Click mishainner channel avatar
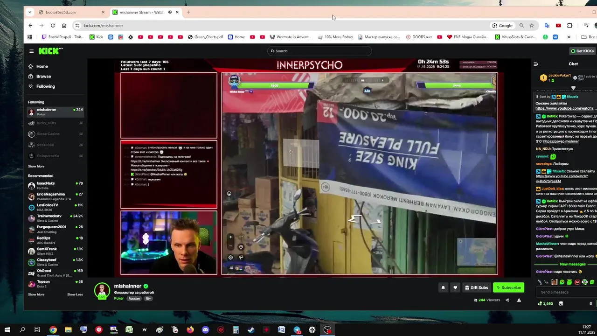Image resolution: width=597 pixels, height=336 pixels. pyautogui.click(x=102, y=290)
